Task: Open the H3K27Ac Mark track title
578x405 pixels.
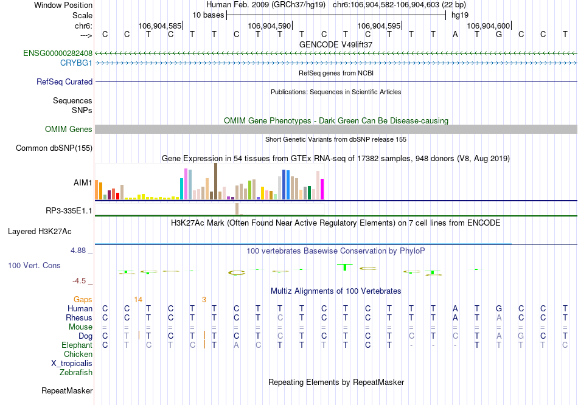Action: click(x=336, y=223)
